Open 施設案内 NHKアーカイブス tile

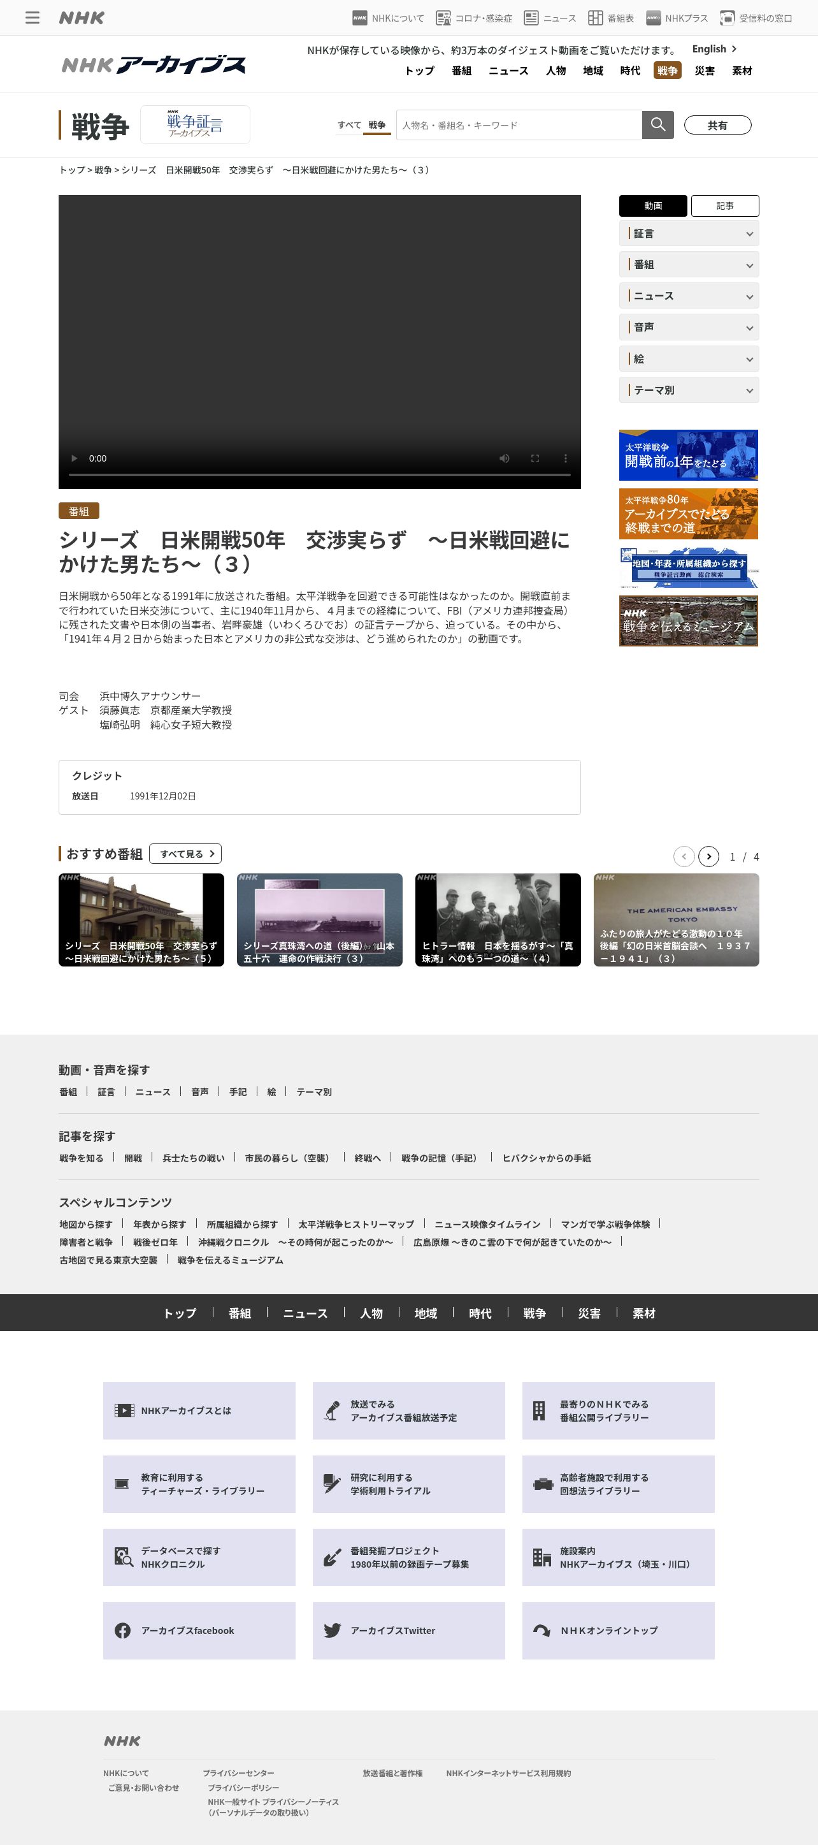click(x=619, y=1557)
